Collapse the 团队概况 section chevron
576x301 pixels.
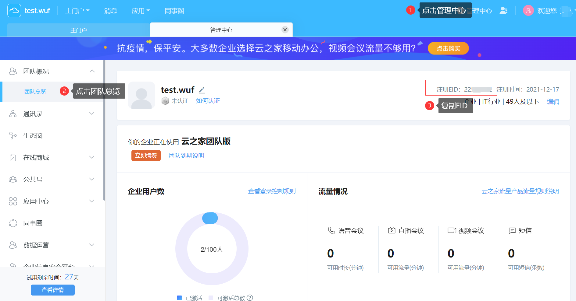[92, 71]
